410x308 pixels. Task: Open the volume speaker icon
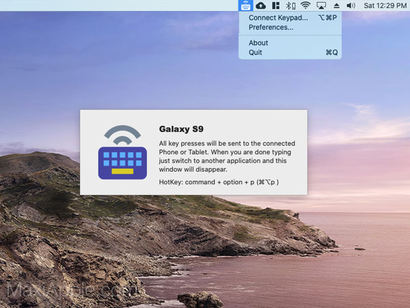pos(351,5)
